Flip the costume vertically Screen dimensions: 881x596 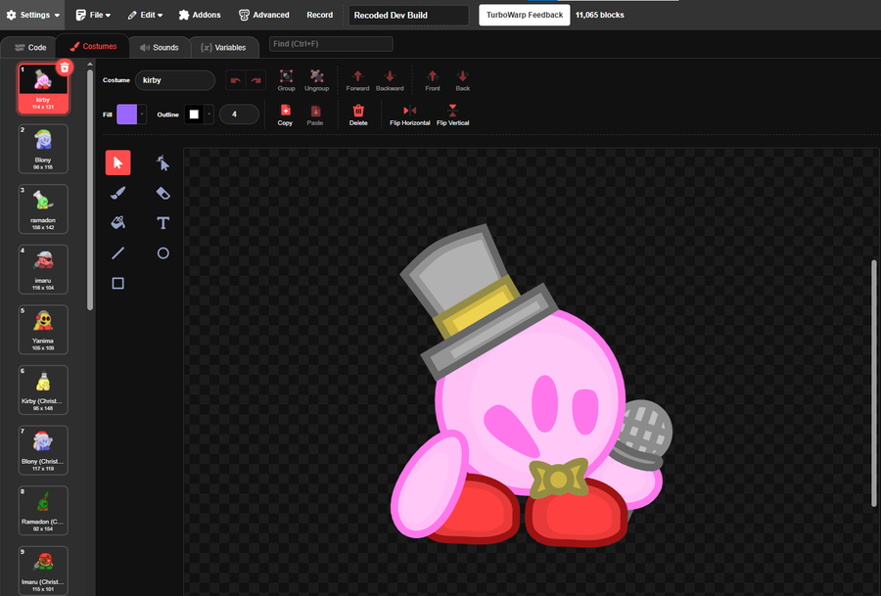453,115
